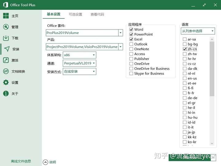Uncheck the Excel application checkbox
221x166 pixels.
(131, 39)
